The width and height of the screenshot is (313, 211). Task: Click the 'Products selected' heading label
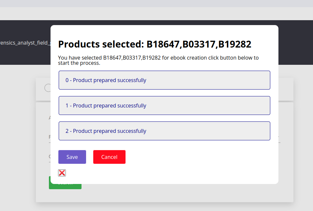[x=101, y=44]
